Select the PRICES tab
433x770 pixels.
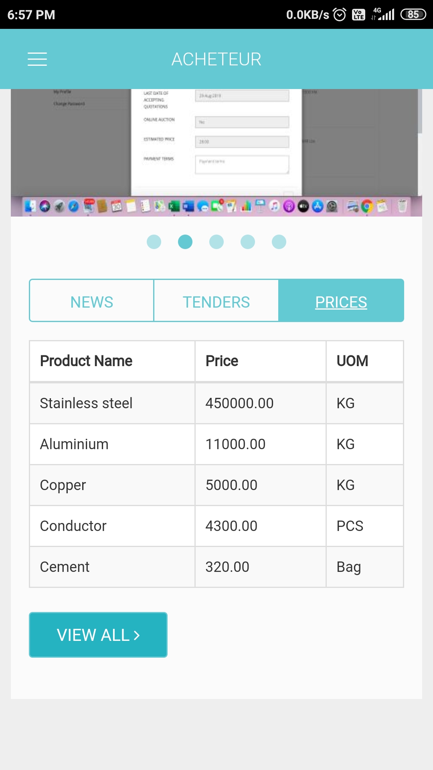341,302
